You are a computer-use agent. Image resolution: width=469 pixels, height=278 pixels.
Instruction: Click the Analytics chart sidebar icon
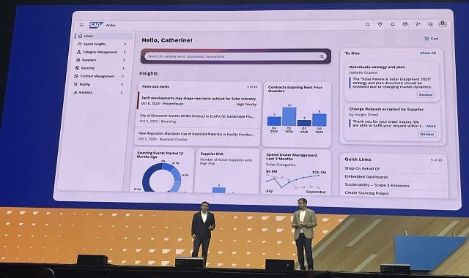pos(75,93)
